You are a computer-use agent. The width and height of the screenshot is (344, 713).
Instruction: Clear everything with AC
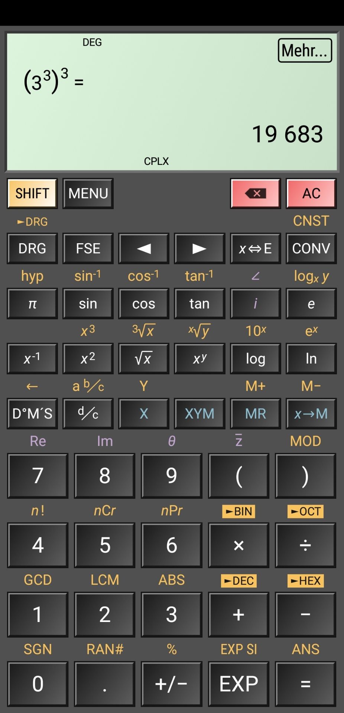coord(311,193)
